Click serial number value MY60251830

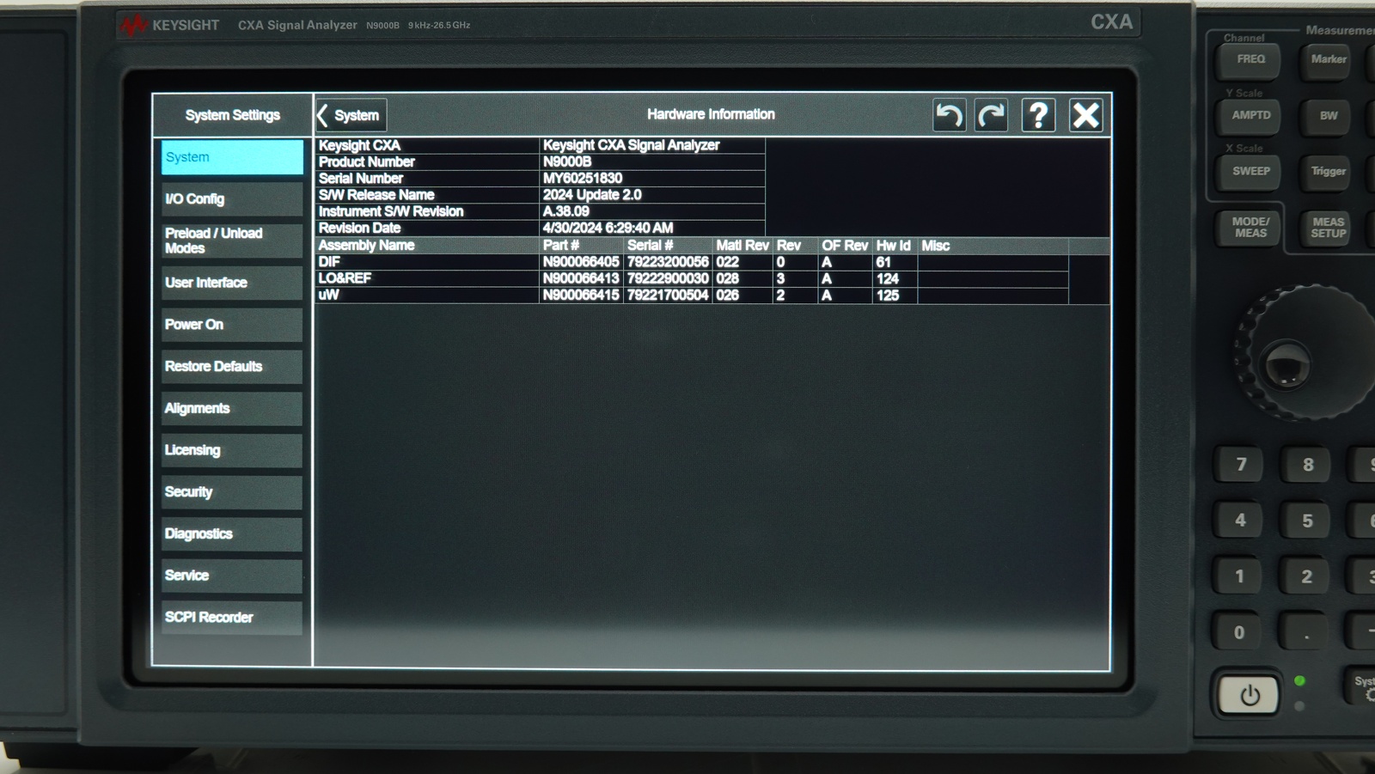point(583,179)
